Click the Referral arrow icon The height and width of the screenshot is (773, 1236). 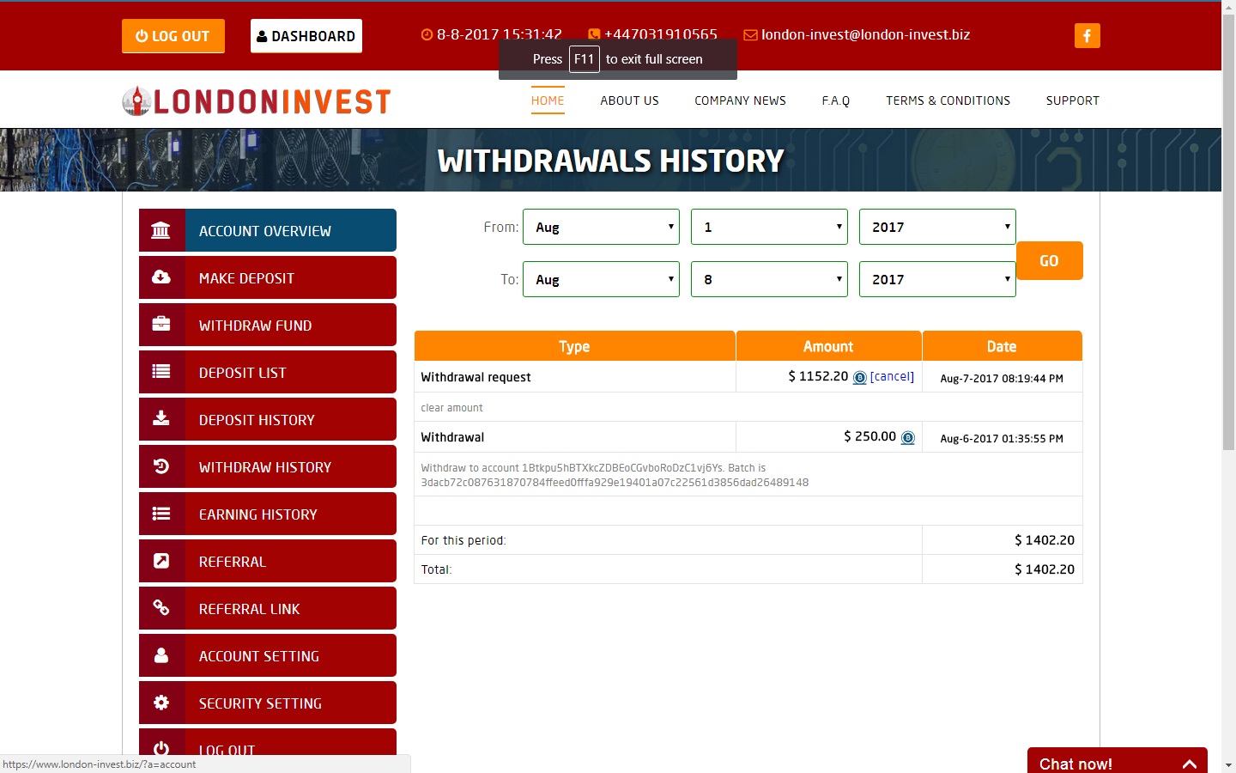[161, 561]
